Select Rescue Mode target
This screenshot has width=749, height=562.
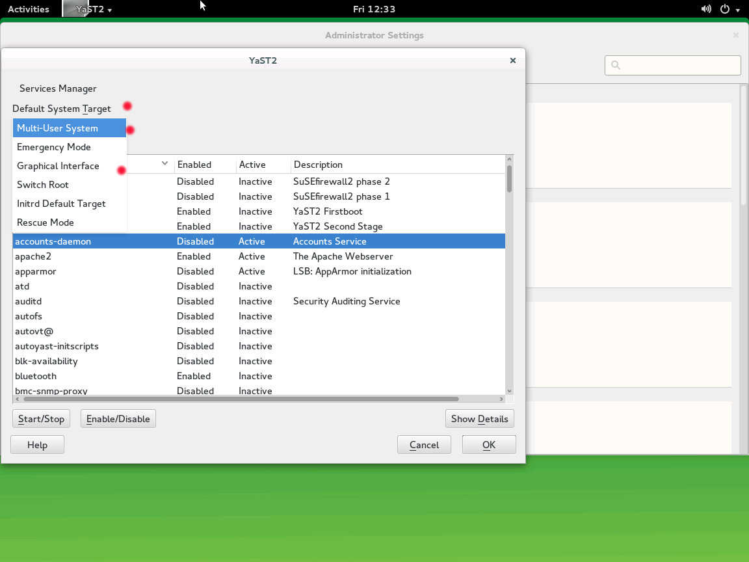pos(70,222)
